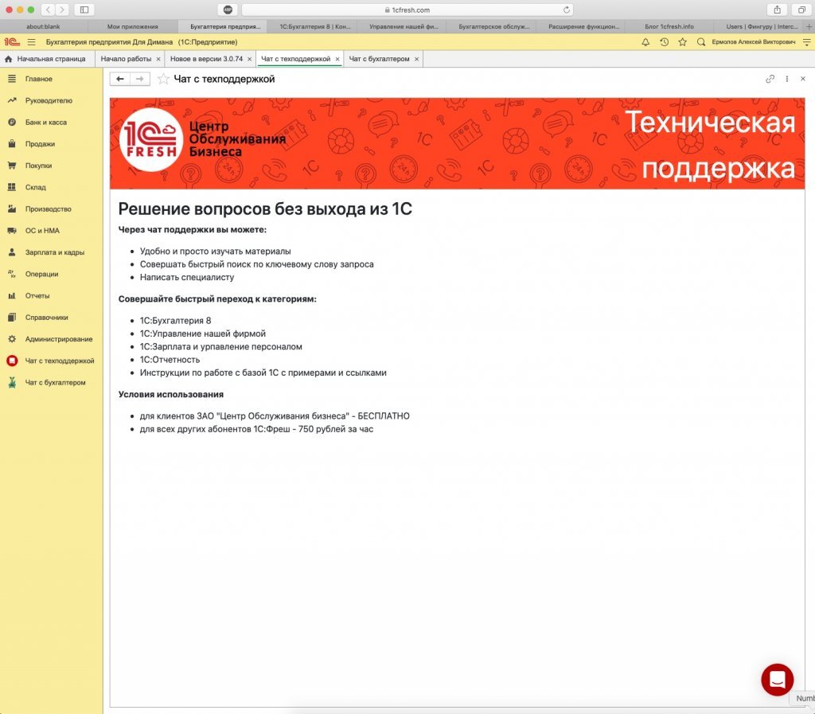Switch to browser tab Расширение функцион...
This screenshot has height=714, width=815.
[583, 26]
